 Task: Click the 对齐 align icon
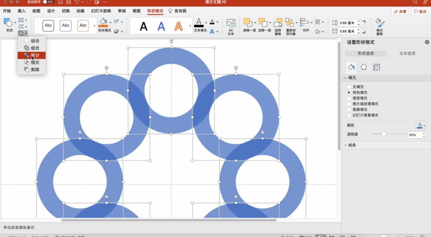pos(304,22)
